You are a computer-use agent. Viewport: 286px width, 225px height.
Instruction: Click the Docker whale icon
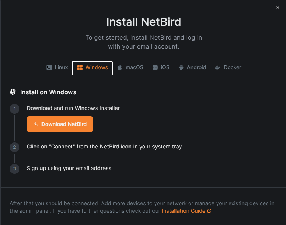[218, 68]
